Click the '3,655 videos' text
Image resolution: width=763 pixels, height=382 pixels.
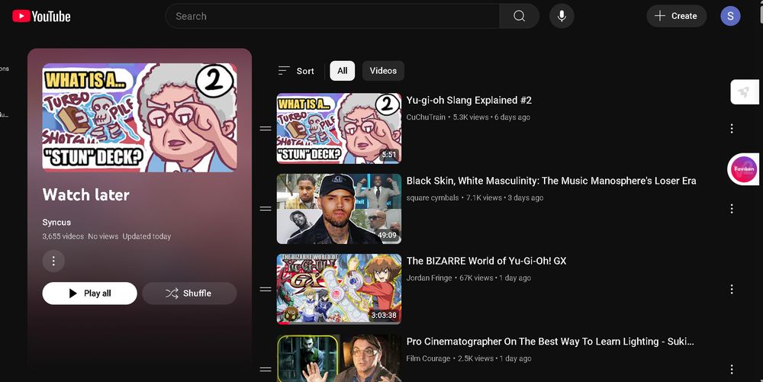pos(63,236)
